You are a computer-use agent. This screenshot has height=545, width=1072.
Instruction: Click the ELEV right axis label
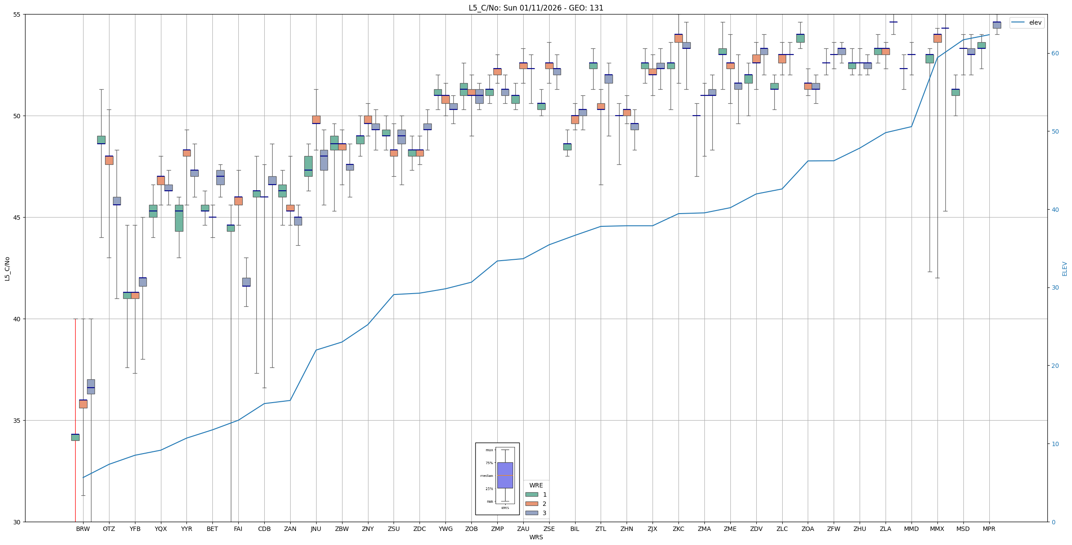(1065, 269)
